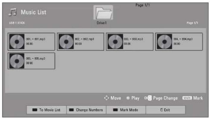Click the 003. - B03.mp3 file name
This screenshot has width=210, height=118.
[x=133, y=39]
